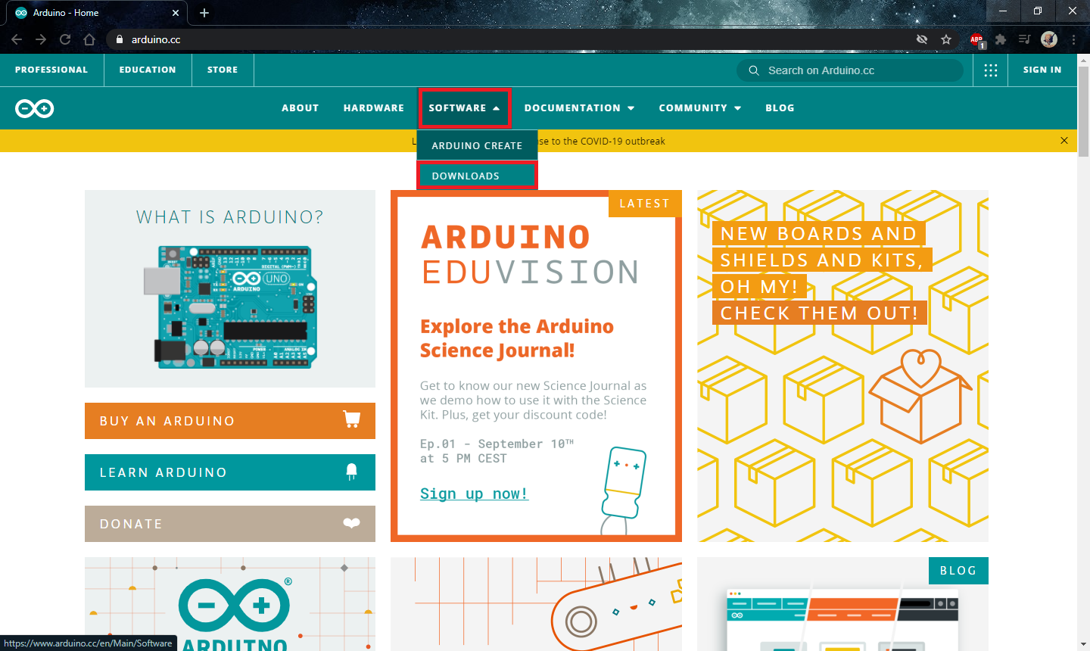This screenshot has height=651, width=1090.
Task: Click the Learn Arduino button
Action: click(x=230, y=472)
